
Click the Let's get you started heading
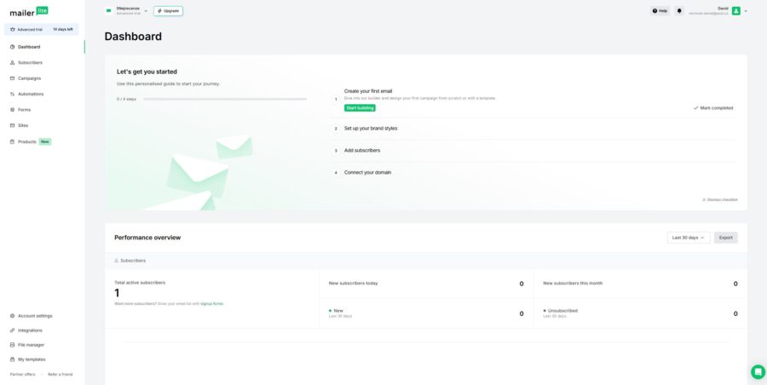pos(147,72)
